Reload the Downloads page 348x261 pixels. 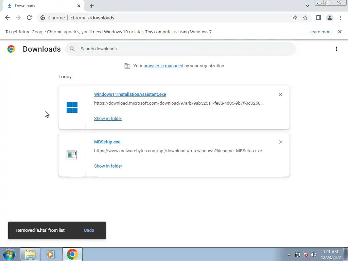29,18
